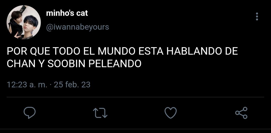271x133 pixels.
Task: Like the tweet with the heart icon
Action: pos(171,113)
